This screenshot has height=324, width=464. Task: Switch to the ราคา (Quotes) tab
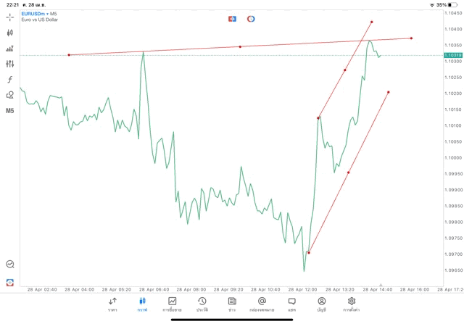point(112,304)
